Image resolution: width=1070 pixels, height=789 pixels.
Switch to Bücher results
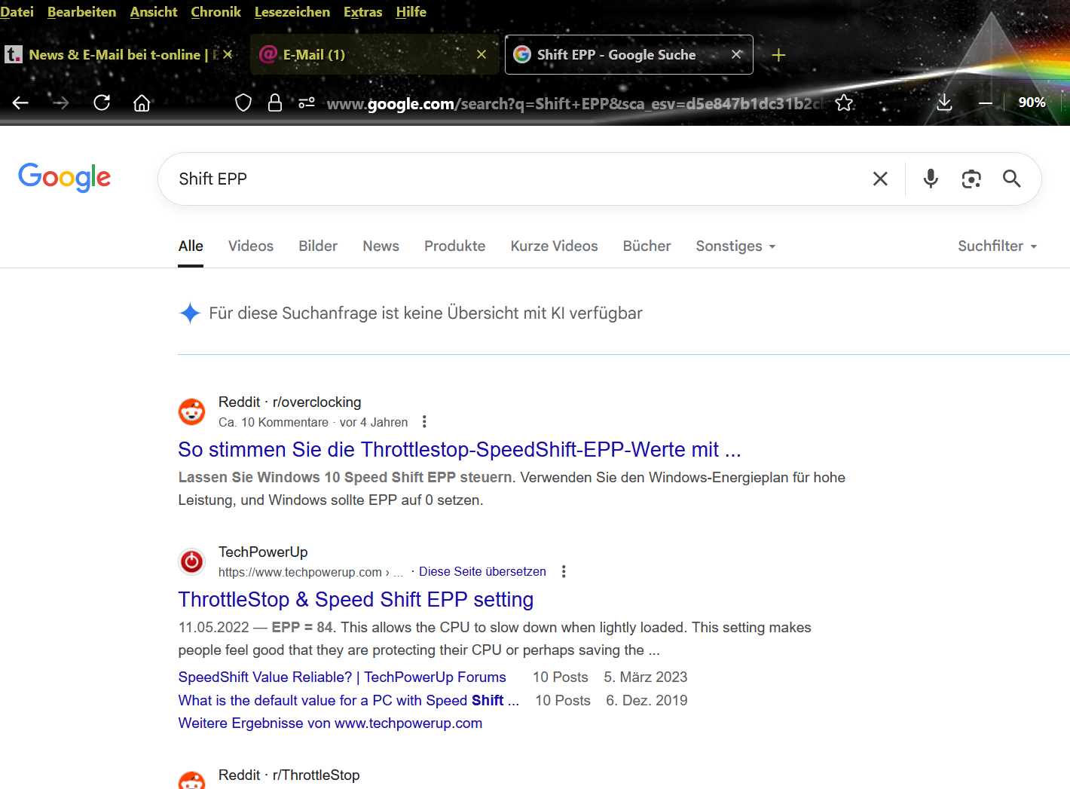(647, 246)
